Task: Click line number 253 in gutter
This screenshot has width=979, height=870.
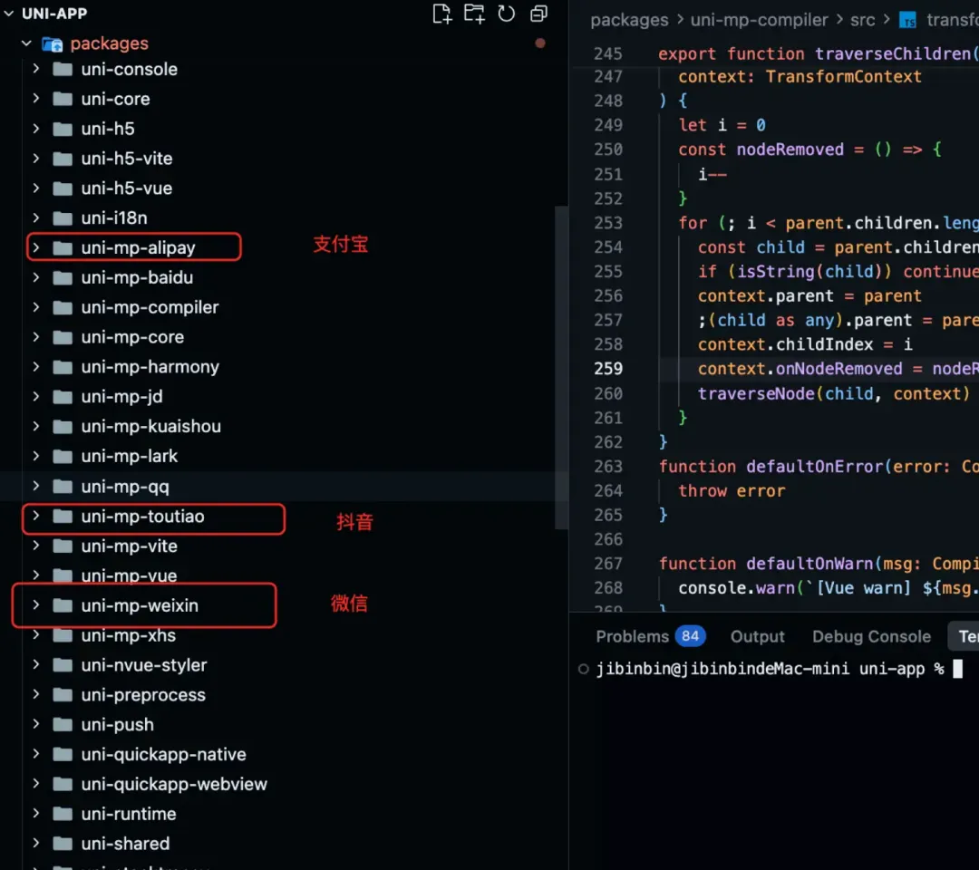Action: click(608, 223)
